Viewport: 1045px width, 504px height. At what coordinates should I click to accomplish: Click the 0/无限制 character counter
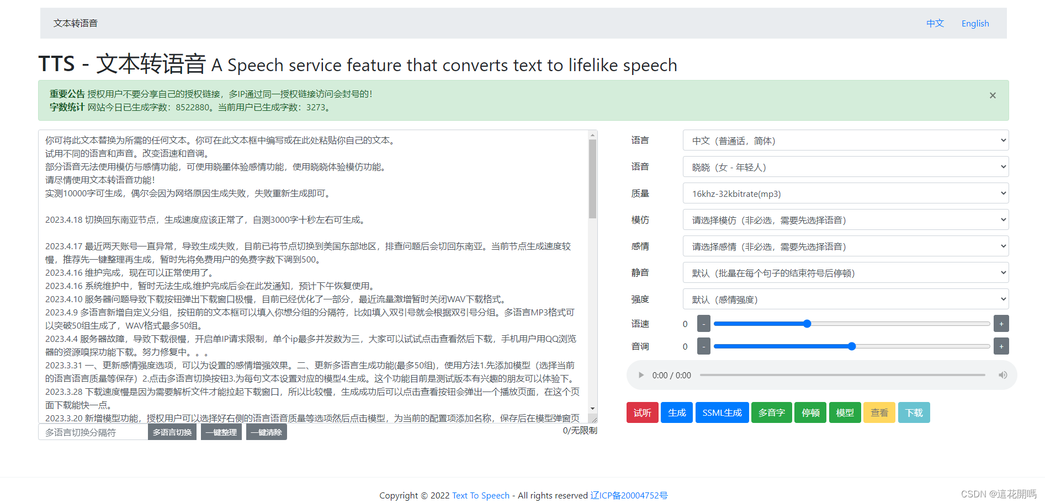click(580, 430)
